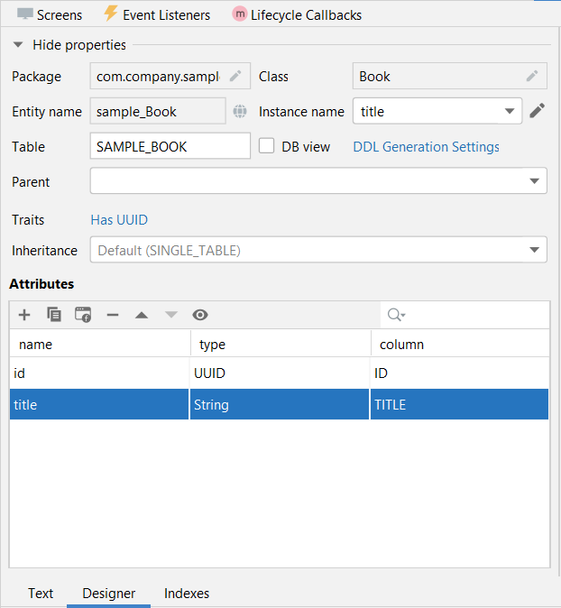Click the generated attribute icon in toolbar
561x608 pixels.
pos(83,315)
